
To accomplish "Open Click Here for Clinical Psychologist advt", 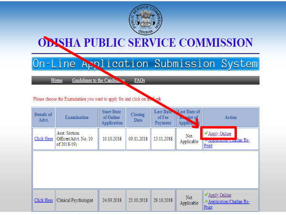I will tap(43, 200).
